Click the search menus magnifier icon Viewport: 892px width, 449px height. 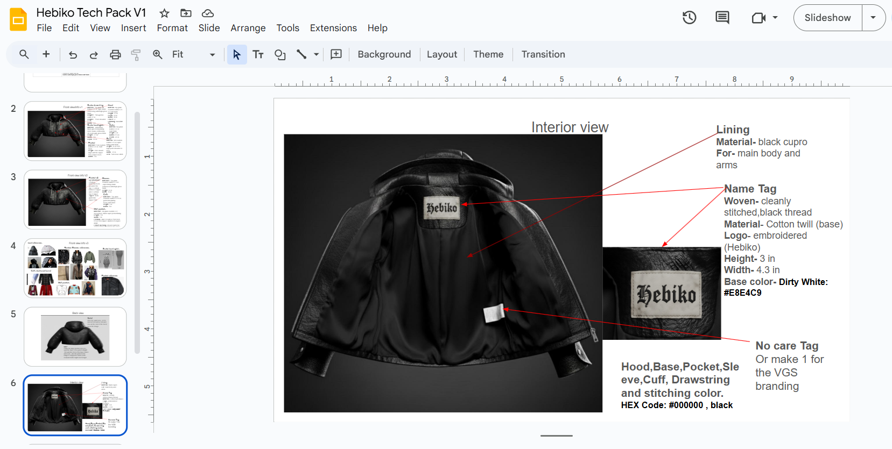(24, 54)
